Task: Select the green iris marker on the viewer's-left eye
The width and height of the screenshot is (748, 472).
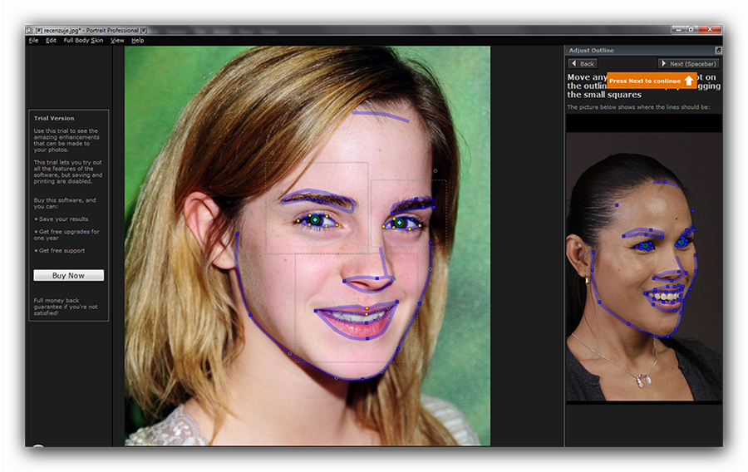Action: click(315, 219)
